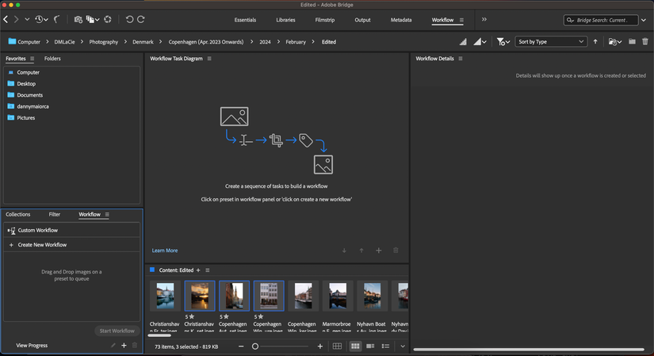Click the boomerang return icon in toolbar

pyautogui.click(x=57, y=19)
